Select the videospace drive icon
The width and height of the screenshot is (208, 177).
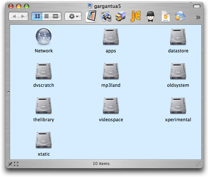[x=111, y=106]
